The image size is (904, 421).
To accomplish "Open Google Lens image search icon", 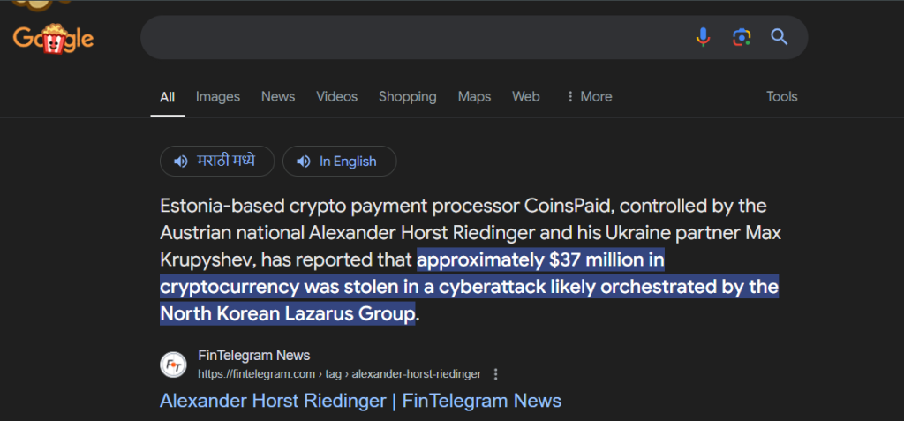I will coord(742,37).
